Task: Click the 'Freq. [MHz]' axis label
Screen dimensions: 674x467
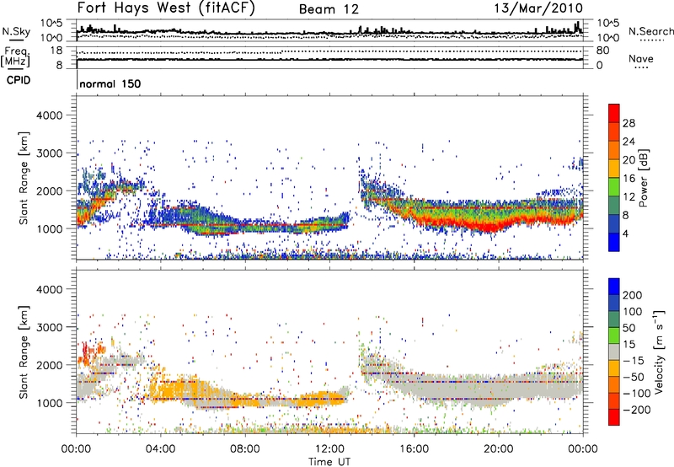Action: [x=16, y=56]
